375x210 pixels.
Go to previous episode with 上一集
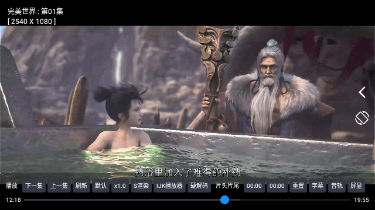59,185
